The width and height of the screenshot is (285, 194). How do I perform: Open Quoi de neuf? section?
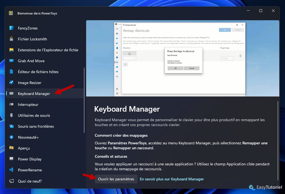point(45,181)
